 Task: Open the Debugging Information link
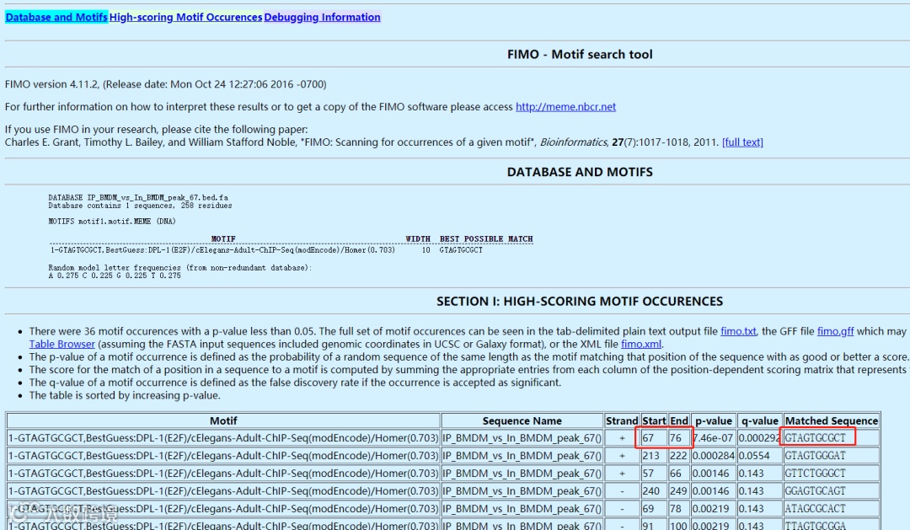[322, 18]
